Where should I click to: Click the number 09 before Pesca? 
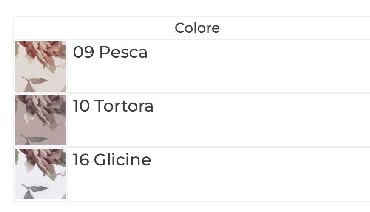click(83, 52)
